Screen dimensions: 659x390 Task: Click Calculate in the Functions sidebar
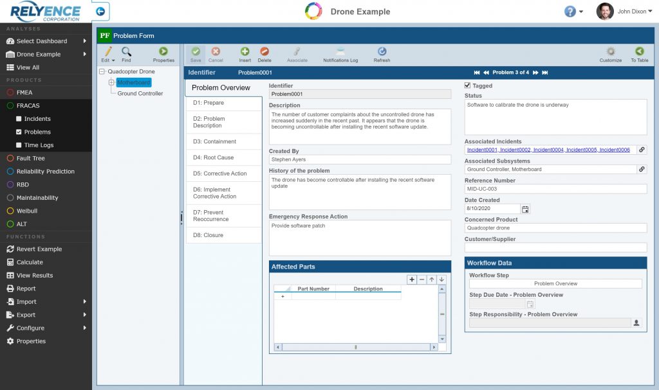[x=30, y=262]
